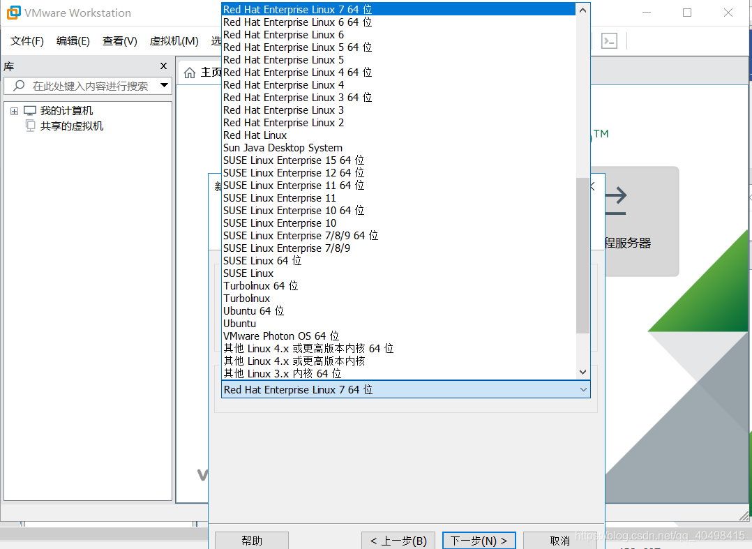Select SUSE Linux Enterprise 12 64 位
The image size is (752, 549).
click(x=398, y=172)
